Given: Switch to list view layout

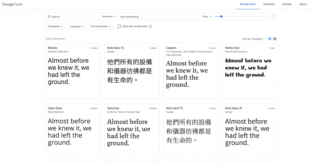Looking at the screenshot, I should tap(275, 39).
